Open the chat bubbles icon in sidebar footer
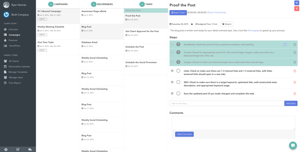Screen dimensions: 300x152 click(x=30, y=149)
